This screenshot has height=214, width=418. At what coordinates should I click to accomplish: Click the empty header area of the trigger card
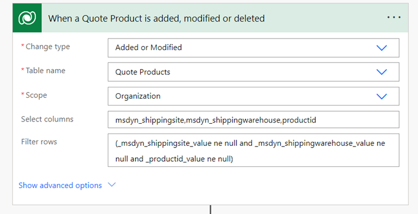pos(325,18)
